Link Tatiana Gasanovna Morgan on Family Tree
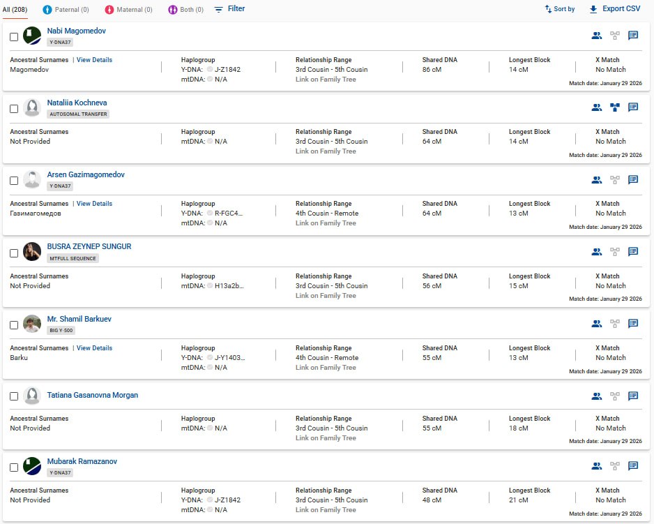The width and height of the screenshot is (654, 524). point(326,438)
